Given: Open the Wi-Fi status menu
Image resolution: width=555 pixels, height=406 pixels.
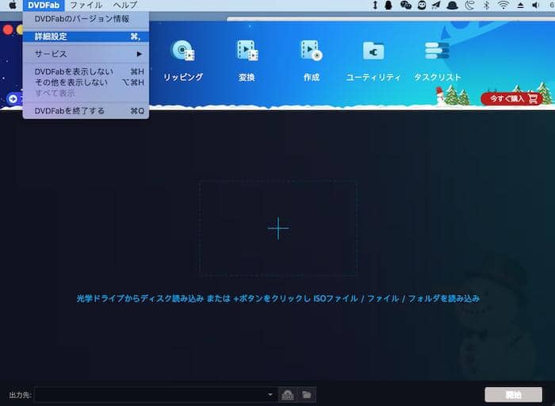Looking at the screenshot, I should tap(503, 5).
